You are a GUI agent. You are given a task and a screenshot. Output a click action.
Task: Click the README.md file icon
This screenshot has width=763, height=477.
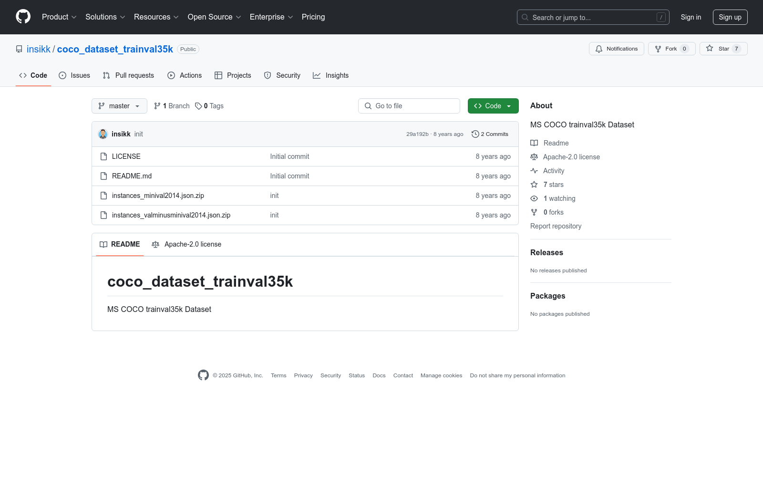tap(103, 176)
